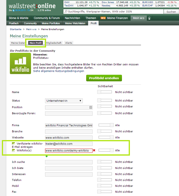
Task: Switch to Meine Daten settings tab
Action: 18,43
